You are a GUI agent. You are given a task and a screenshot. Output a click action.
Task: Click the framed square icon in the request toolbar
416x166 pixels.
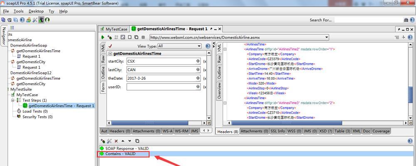coord(123,37)
